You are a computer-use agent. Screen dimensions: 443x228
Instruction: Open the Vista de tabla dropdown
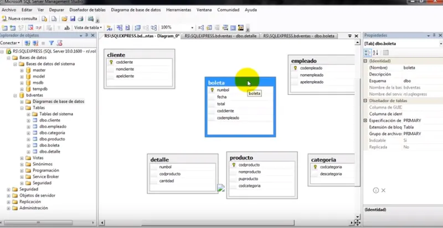click(x=88, y=28)
